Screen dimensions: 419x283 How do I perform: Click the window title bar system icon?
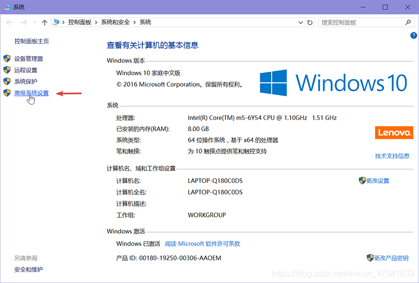pyautogui.click(x=8, y=7)
